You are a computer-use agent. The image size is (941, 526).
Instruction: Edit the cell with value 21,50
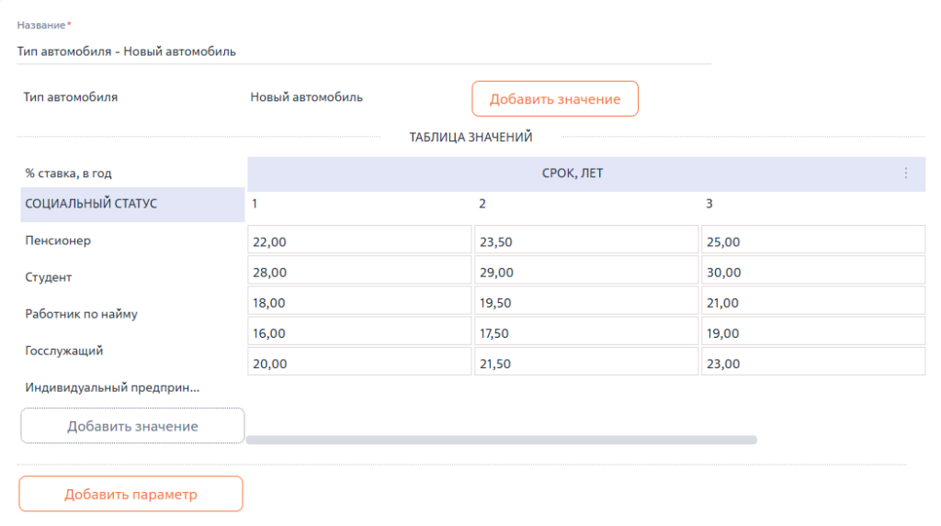(586, 363)
